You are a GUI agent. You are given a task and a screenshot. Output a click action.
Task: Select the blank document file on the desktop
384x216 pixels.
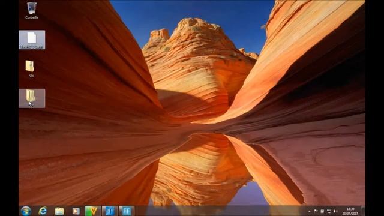(32, 40)
